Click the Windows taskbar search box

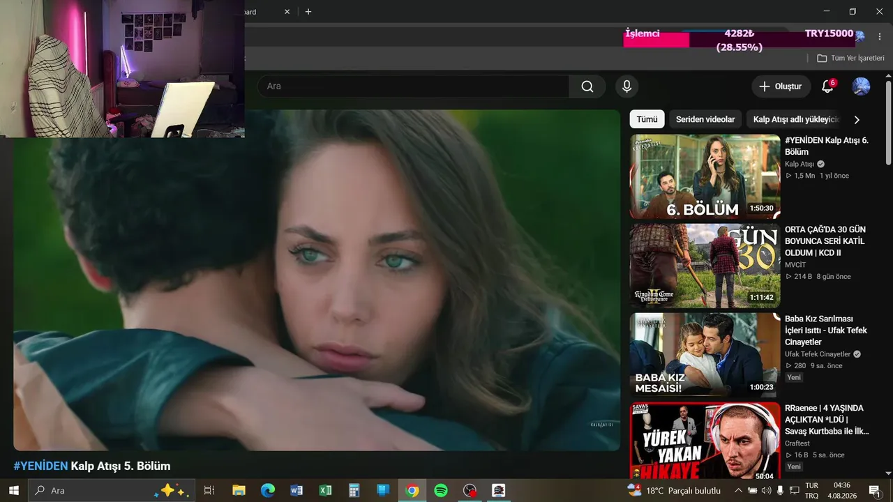click(x=112, y=490)
